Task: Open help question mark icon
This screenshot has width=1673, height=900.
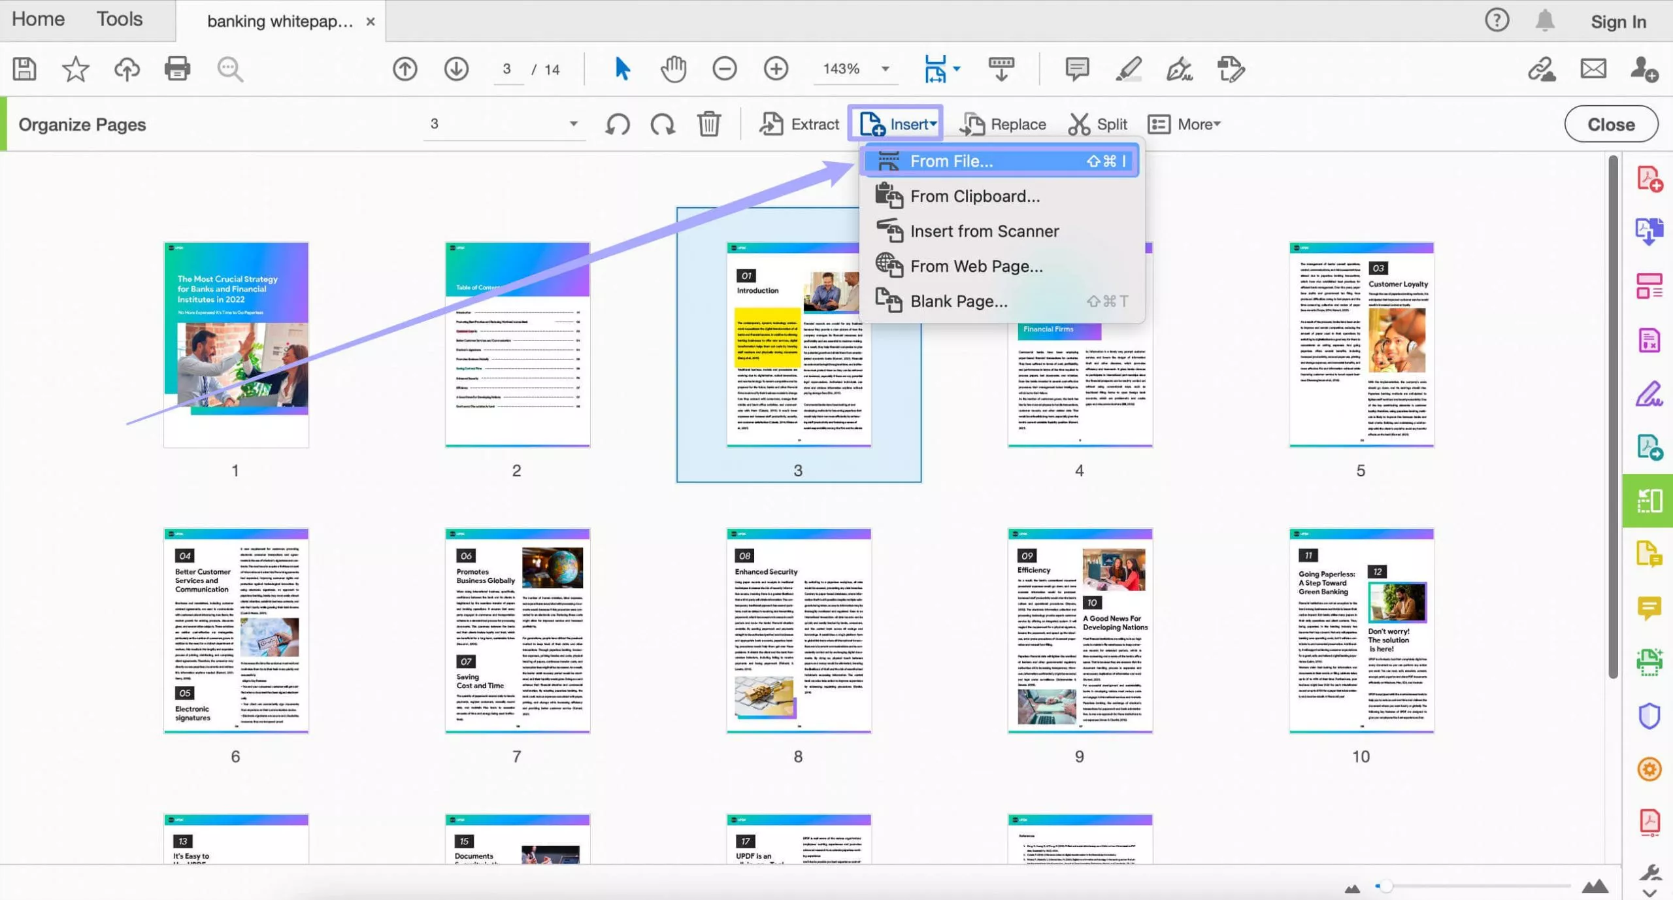Action: 1497,20
